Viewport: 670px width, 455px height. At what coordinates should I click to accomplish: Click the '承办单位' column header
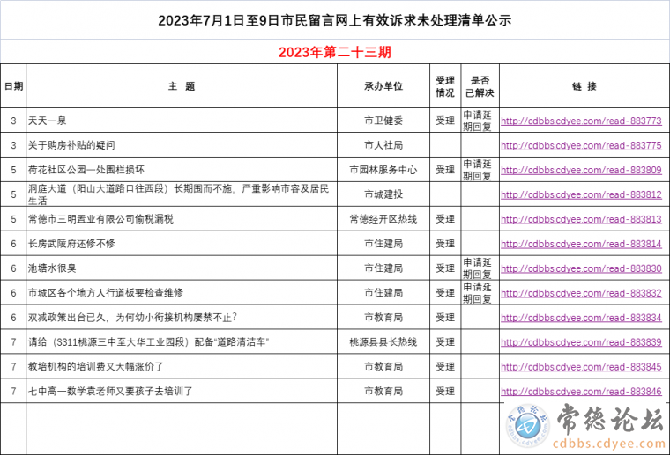(383, 86)
